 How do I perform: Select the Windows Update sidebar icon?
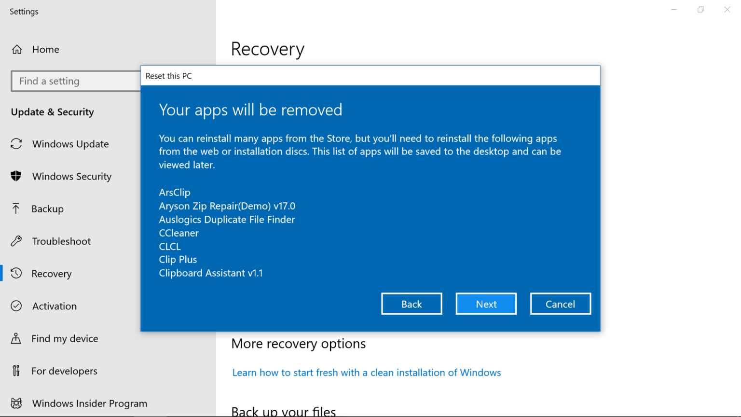point(16,144)
